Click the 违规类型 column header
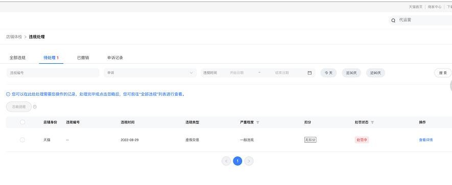 click(192, 122)
